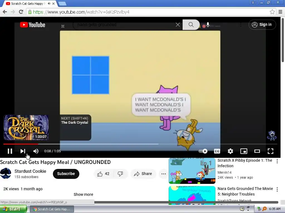285x213 pixels.
Task: Open Chrome profile user icon
Action: point(253,2)
